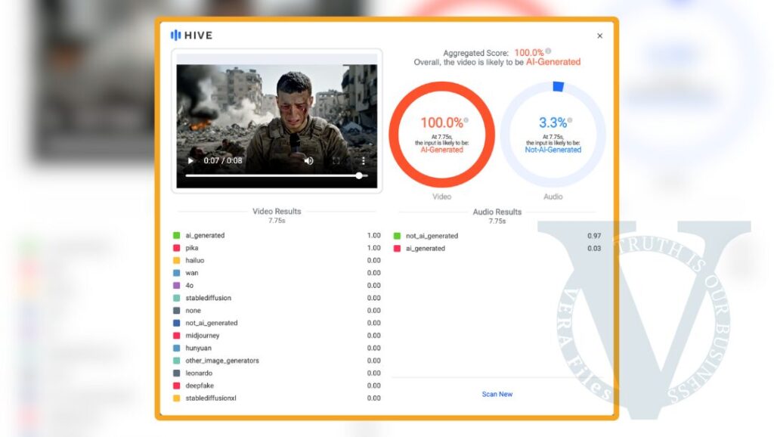
Task: Select the 'other_image_generators' label
Action: point(222,361)
